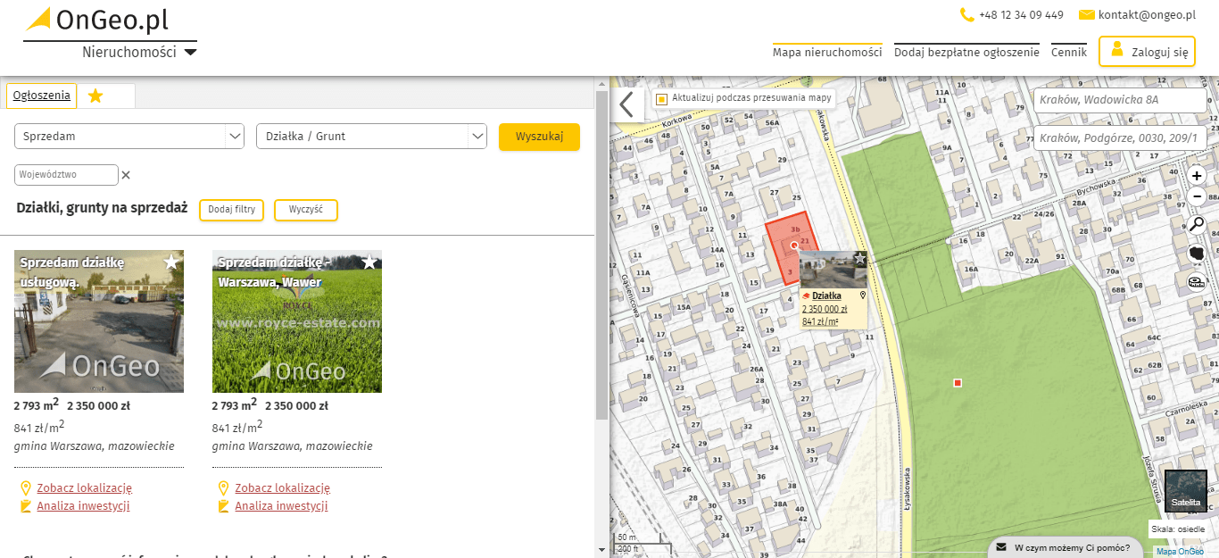Expand the Nieruchomości menu arrow
This screenshot has height=558, width=1219.
tap(190, 53)
